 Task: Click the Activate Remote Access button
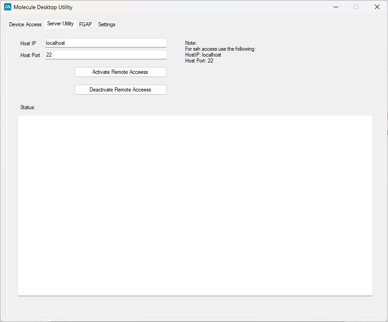[x=120, y=72]
